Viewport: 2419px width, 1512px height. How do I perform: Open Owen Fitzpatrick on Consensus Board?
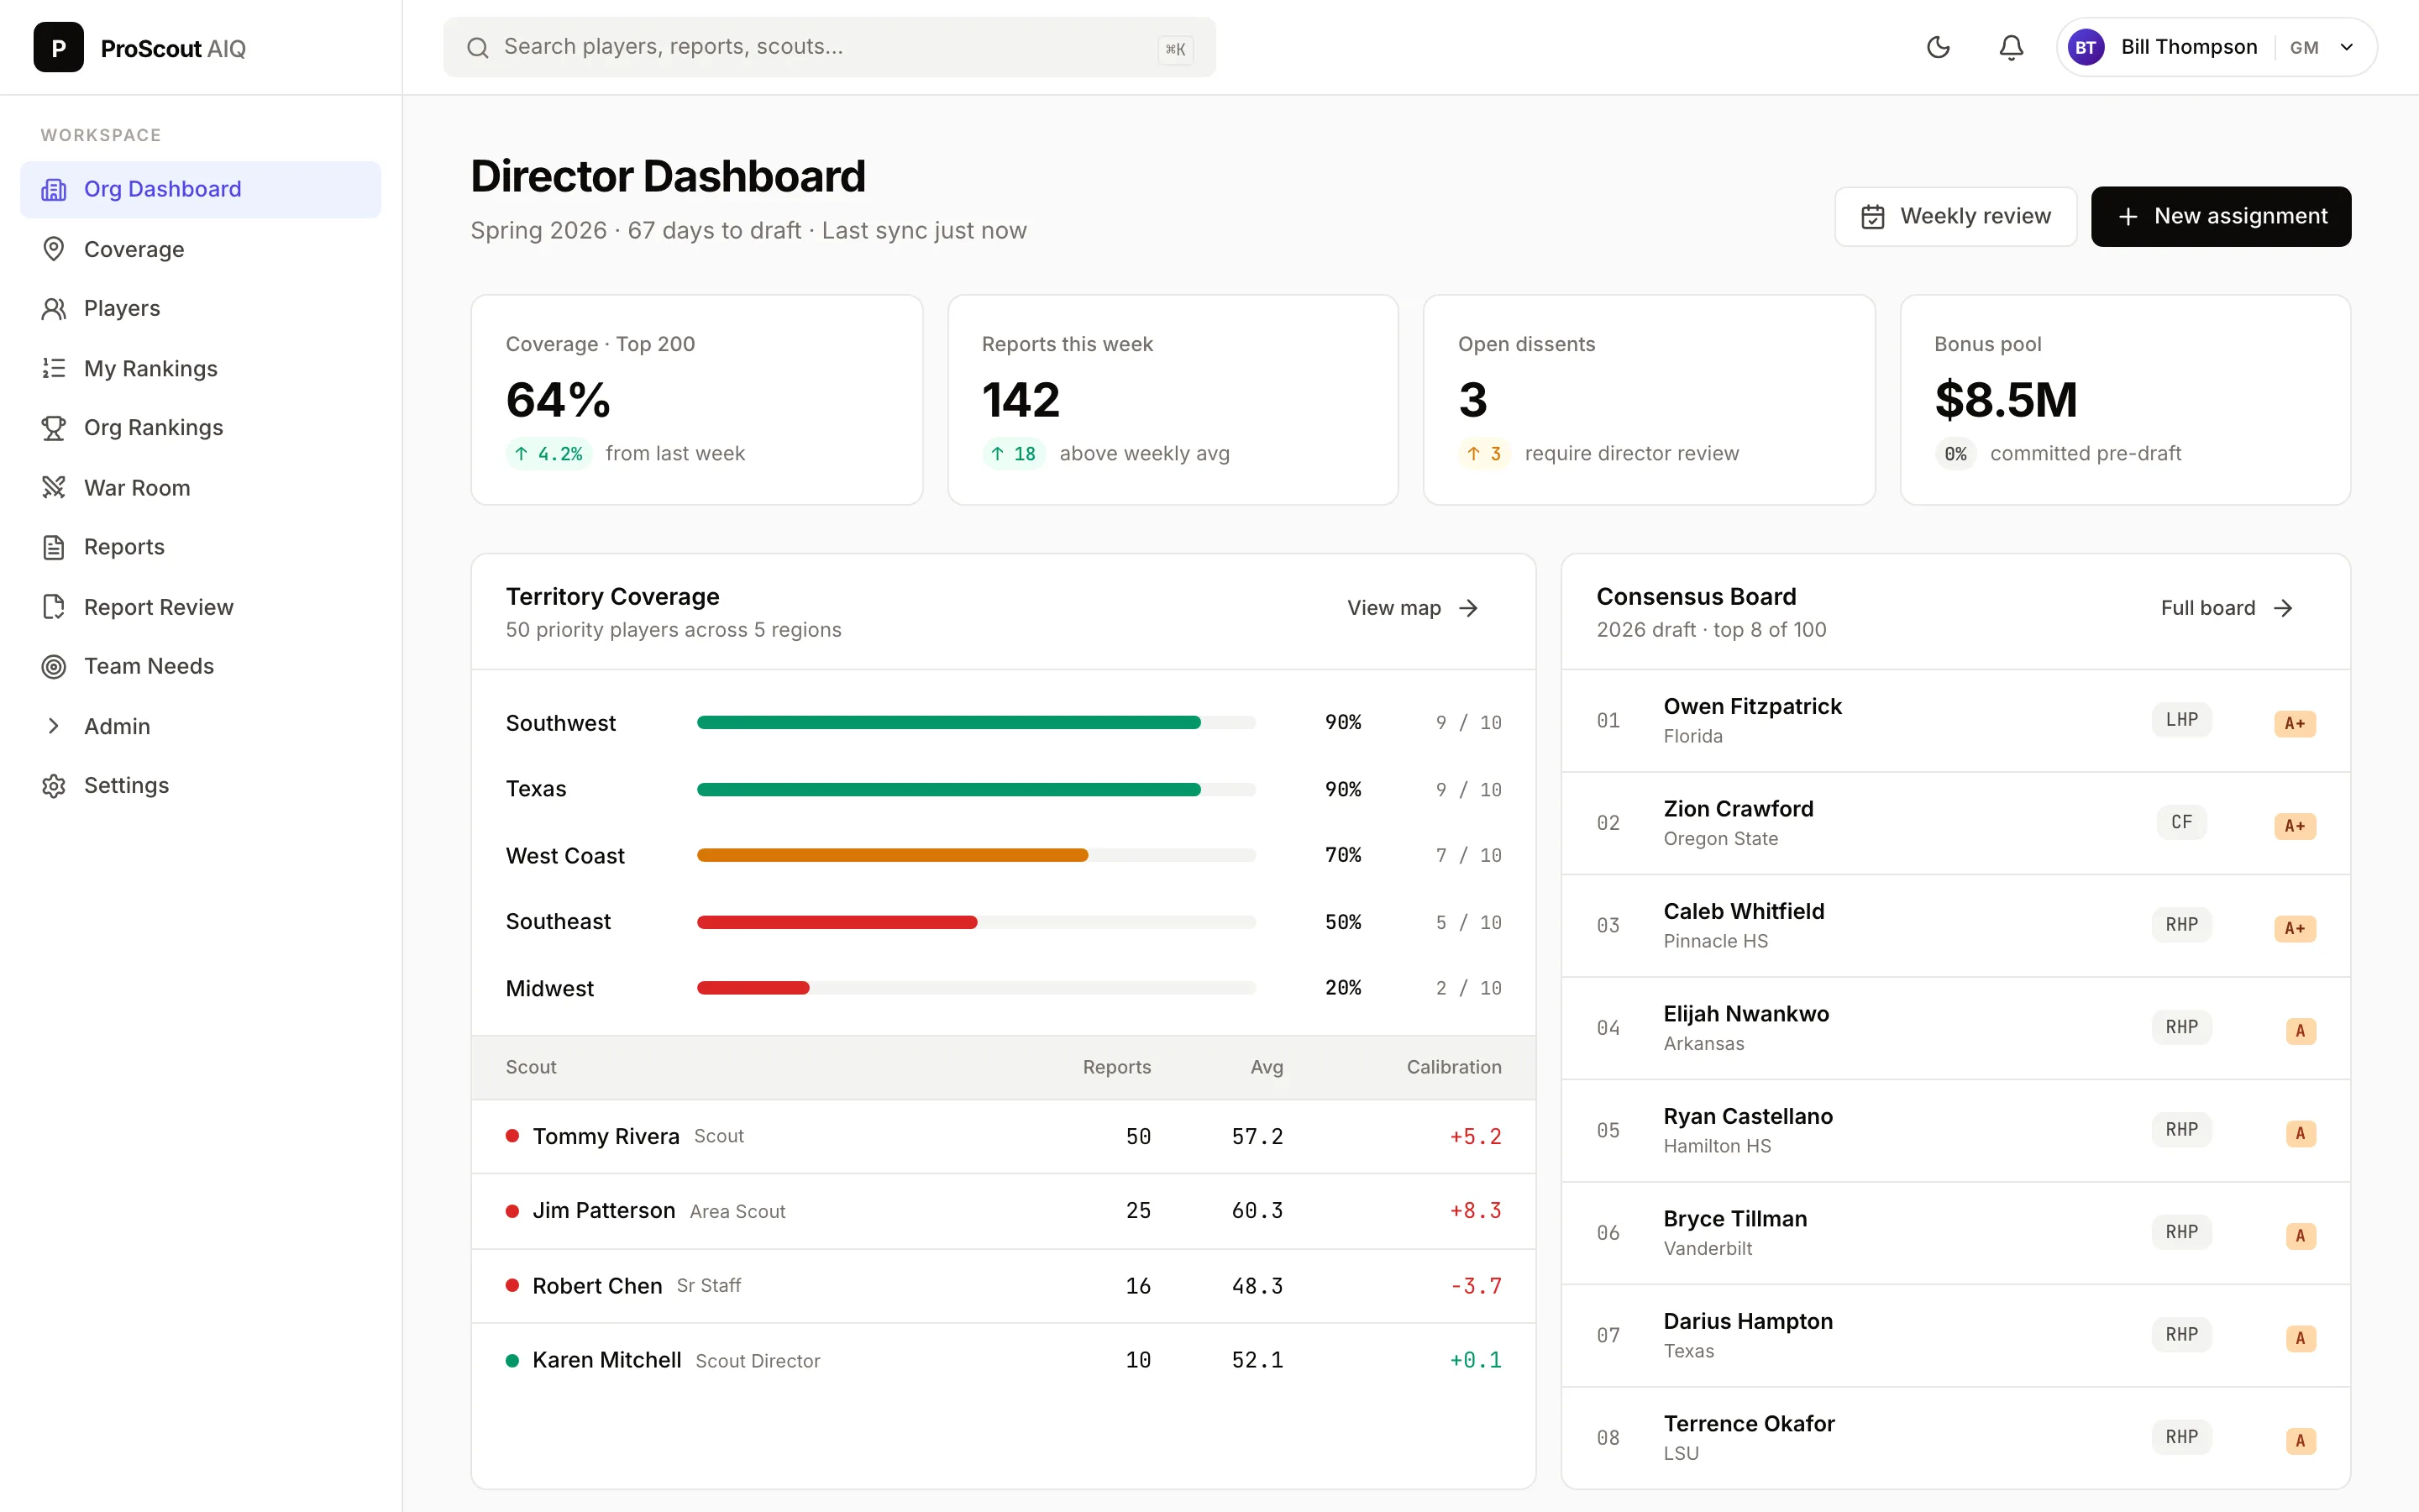(1955, 721)
